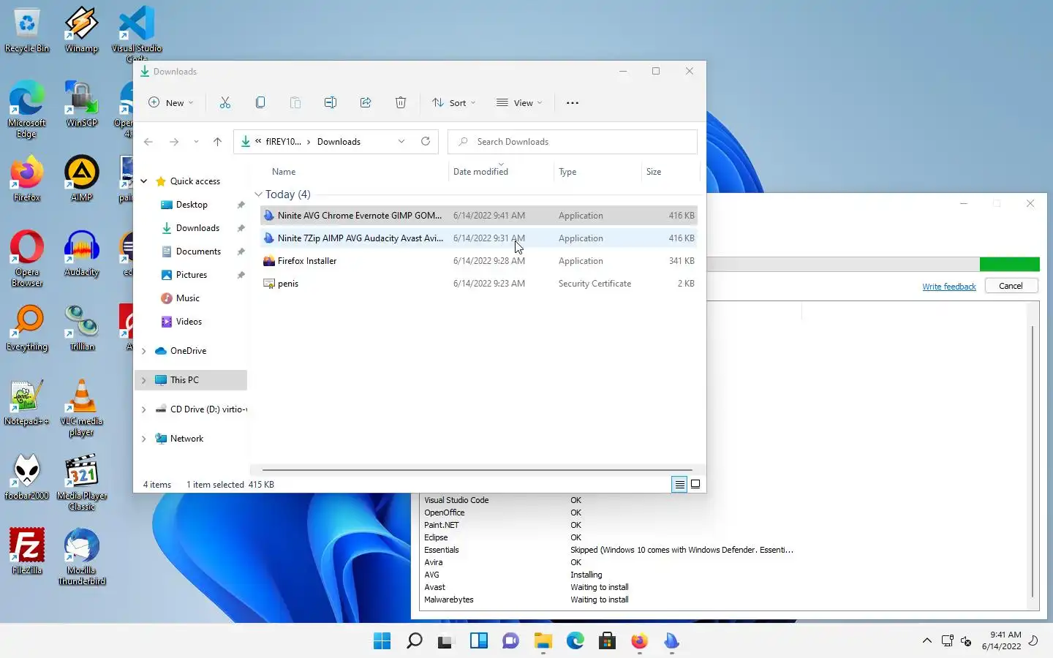Open Music in navigation pane
This screenshot has width=1053, height=658.
(188, 298)
